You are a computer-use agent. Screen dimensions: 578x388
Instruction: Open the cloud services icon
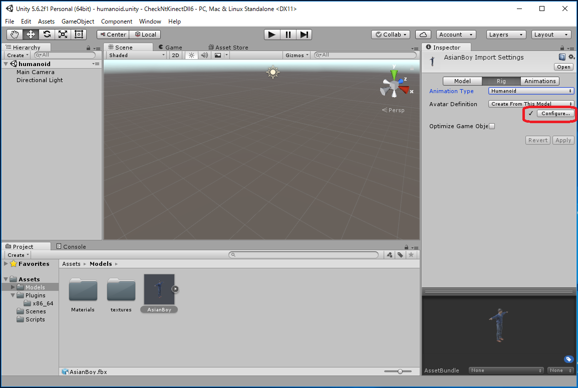pyautogui.click(x=423, y=35)
